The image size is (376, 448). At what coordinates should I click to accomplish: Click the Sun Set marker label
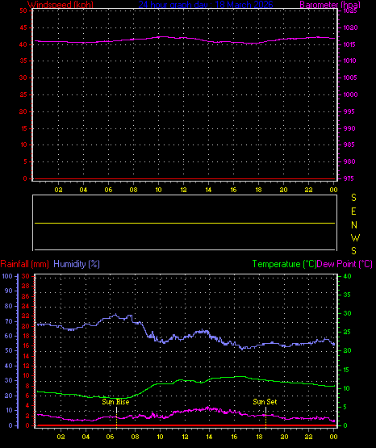click(x=265, y=402)
